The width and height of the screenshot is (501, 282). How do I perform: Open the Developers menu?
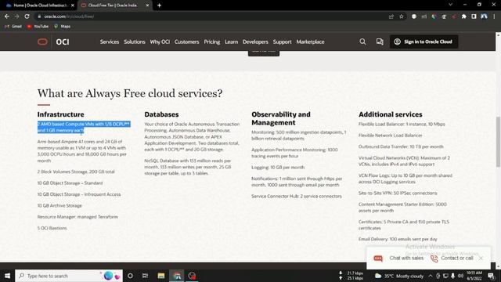[255, 42]
